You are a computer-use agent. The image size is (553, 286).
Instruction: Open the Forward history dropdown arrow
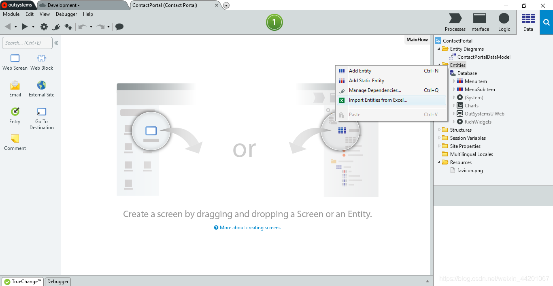click(x=33, y=27)
